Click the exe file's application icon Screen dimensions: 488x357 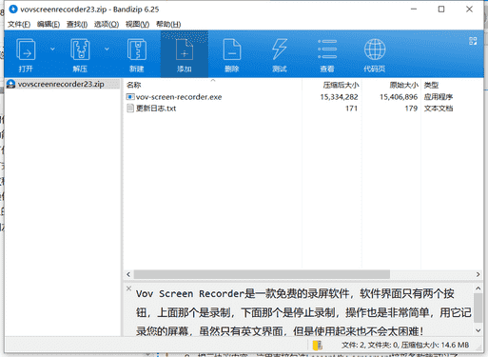(x=130, y=97)
